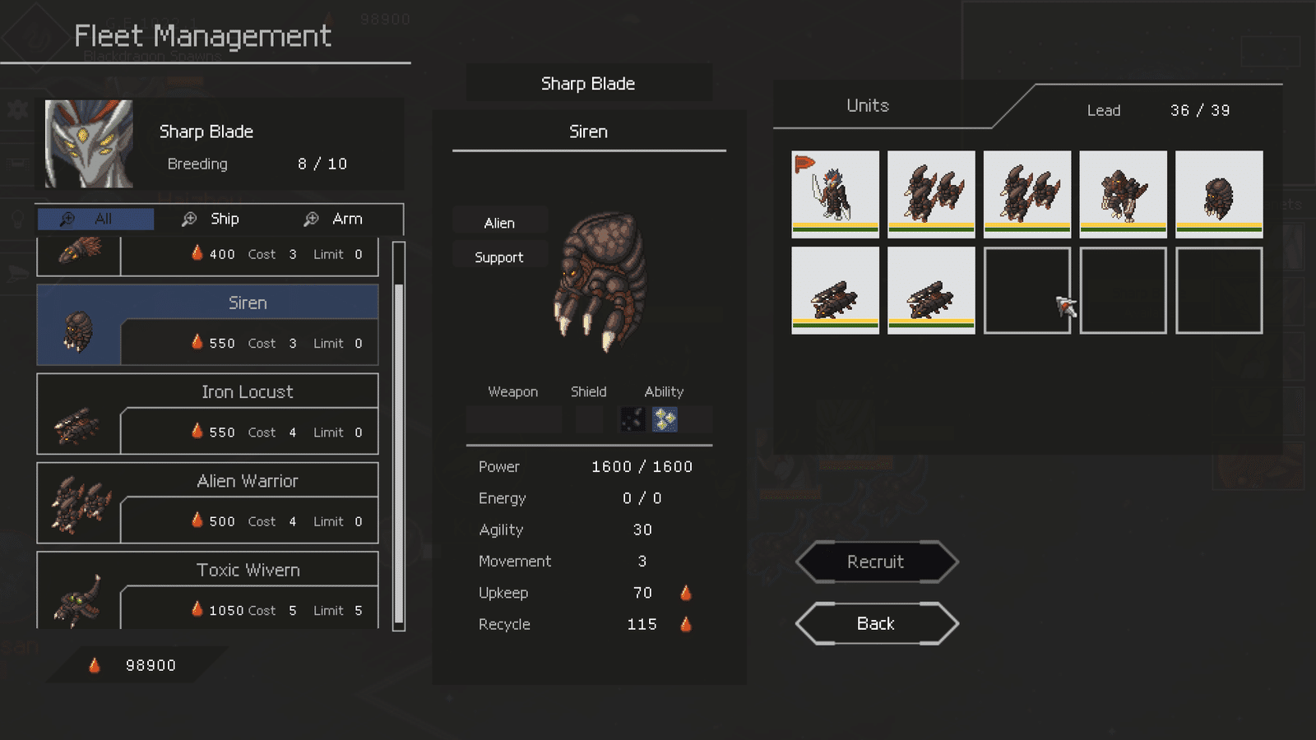Screen dimensions: 1316x740
Task: Click the unit list scrollbar
Action: (399, 436)
